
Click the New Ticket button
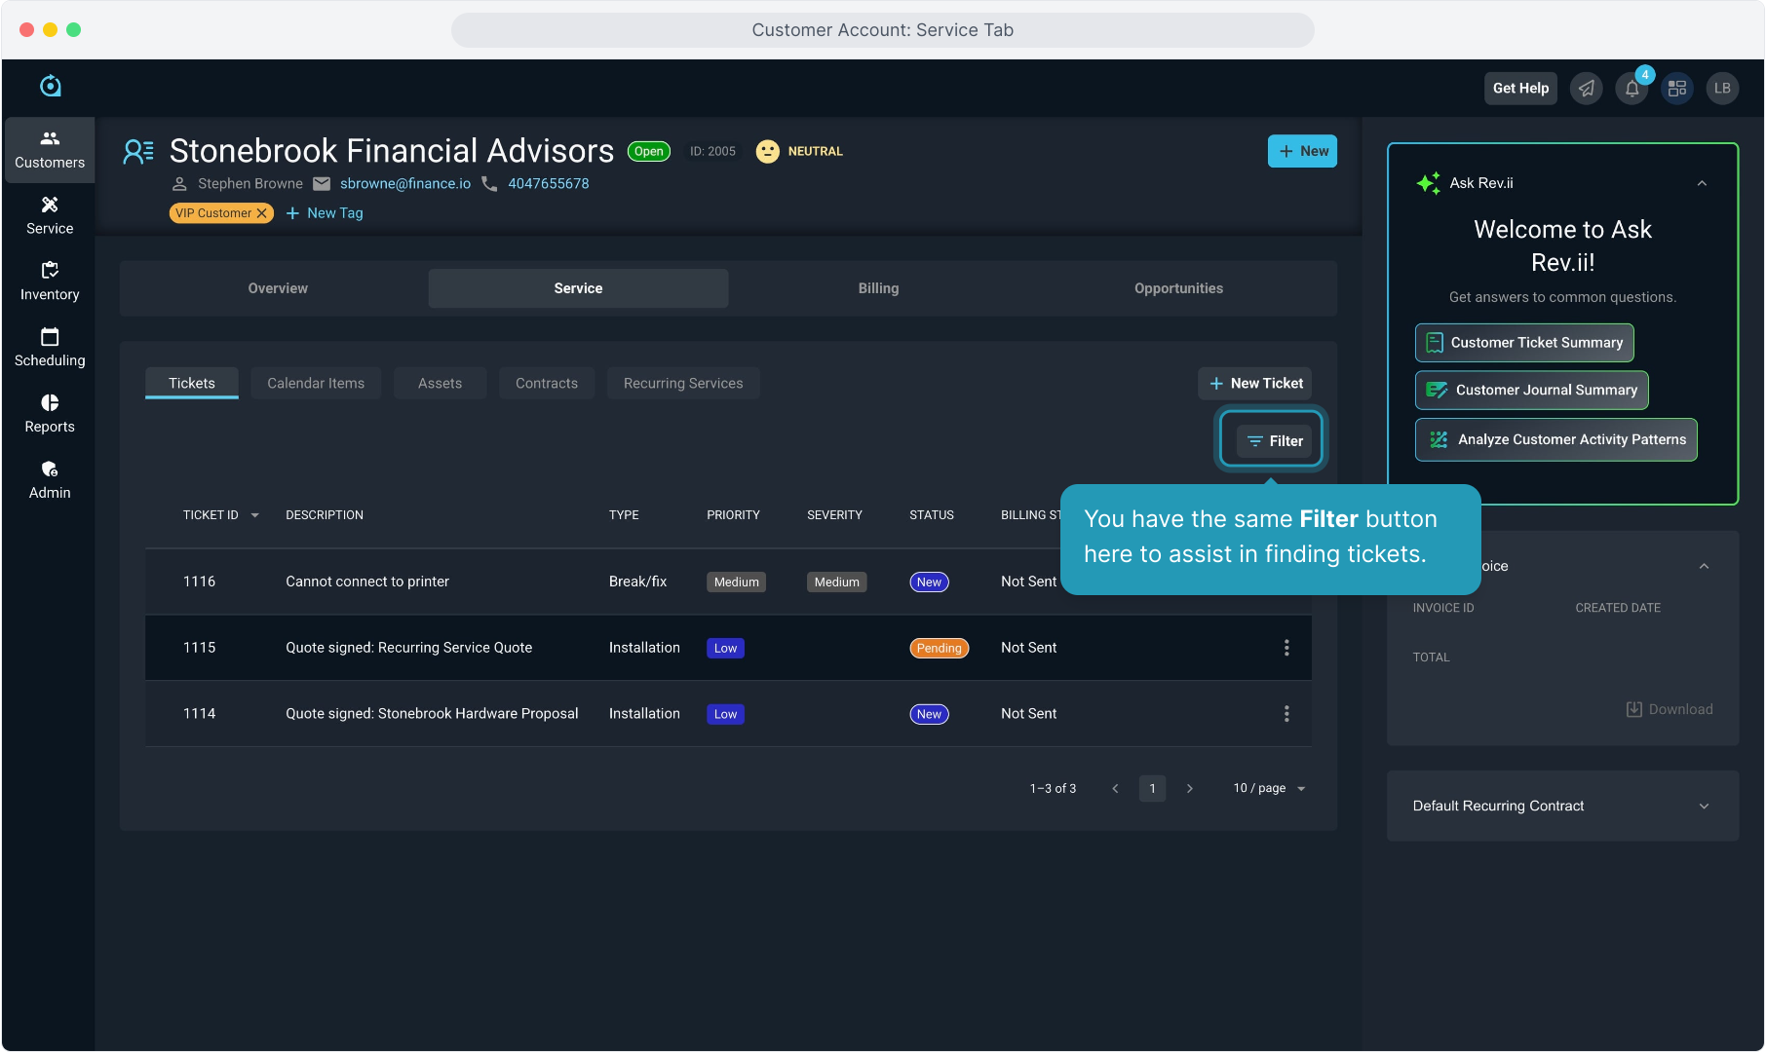(x=1255, y=384)
